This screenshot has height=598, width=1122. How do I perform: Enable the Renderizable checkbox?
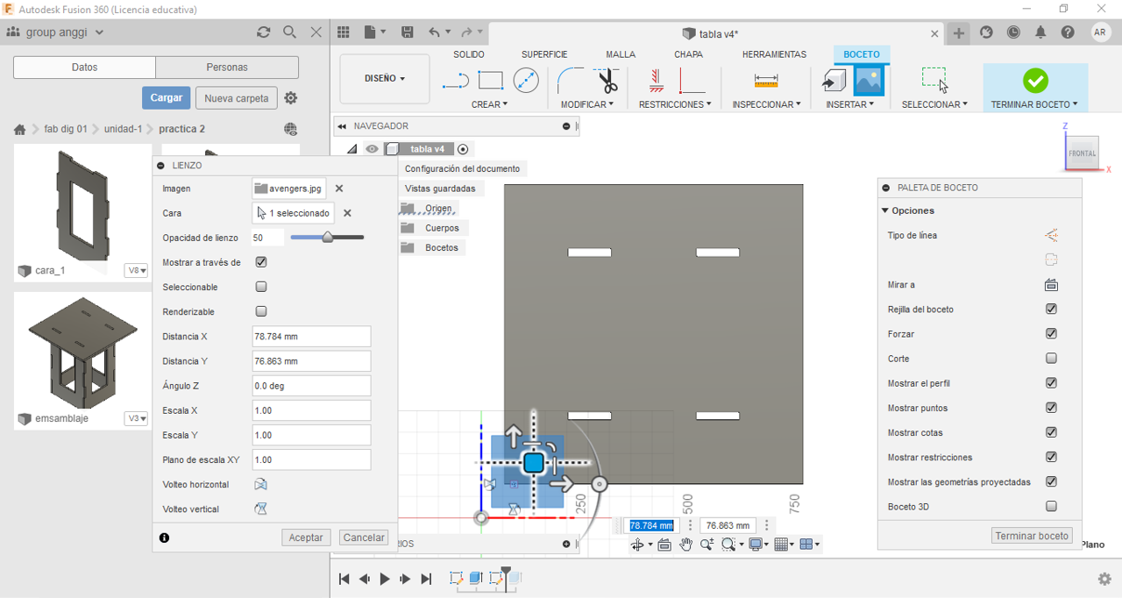point(261,311)
